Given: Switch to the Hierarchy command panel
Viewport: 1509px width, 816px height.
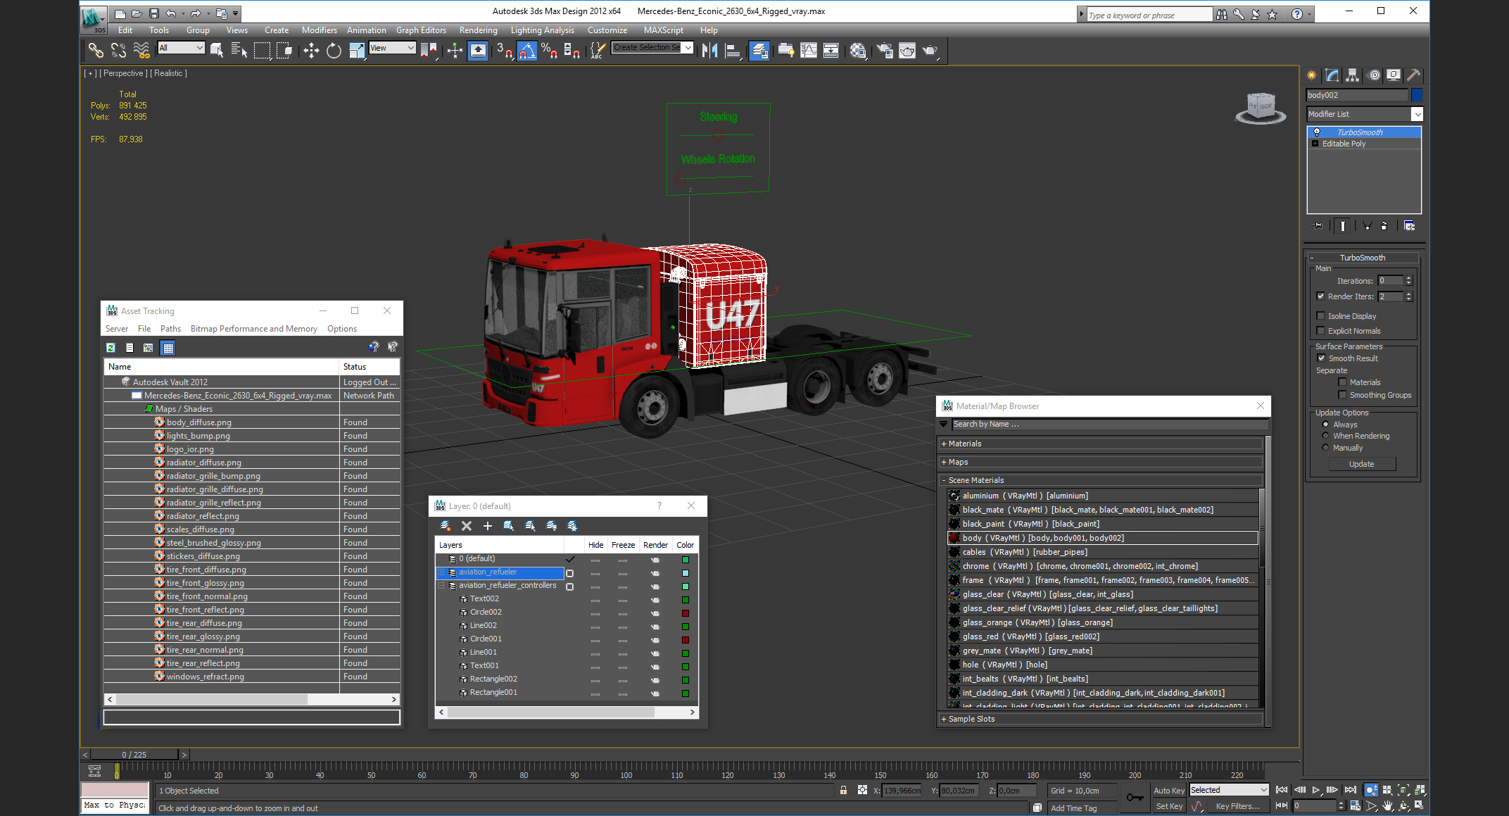Looking at the screenshot, I should click(1352, 75).
